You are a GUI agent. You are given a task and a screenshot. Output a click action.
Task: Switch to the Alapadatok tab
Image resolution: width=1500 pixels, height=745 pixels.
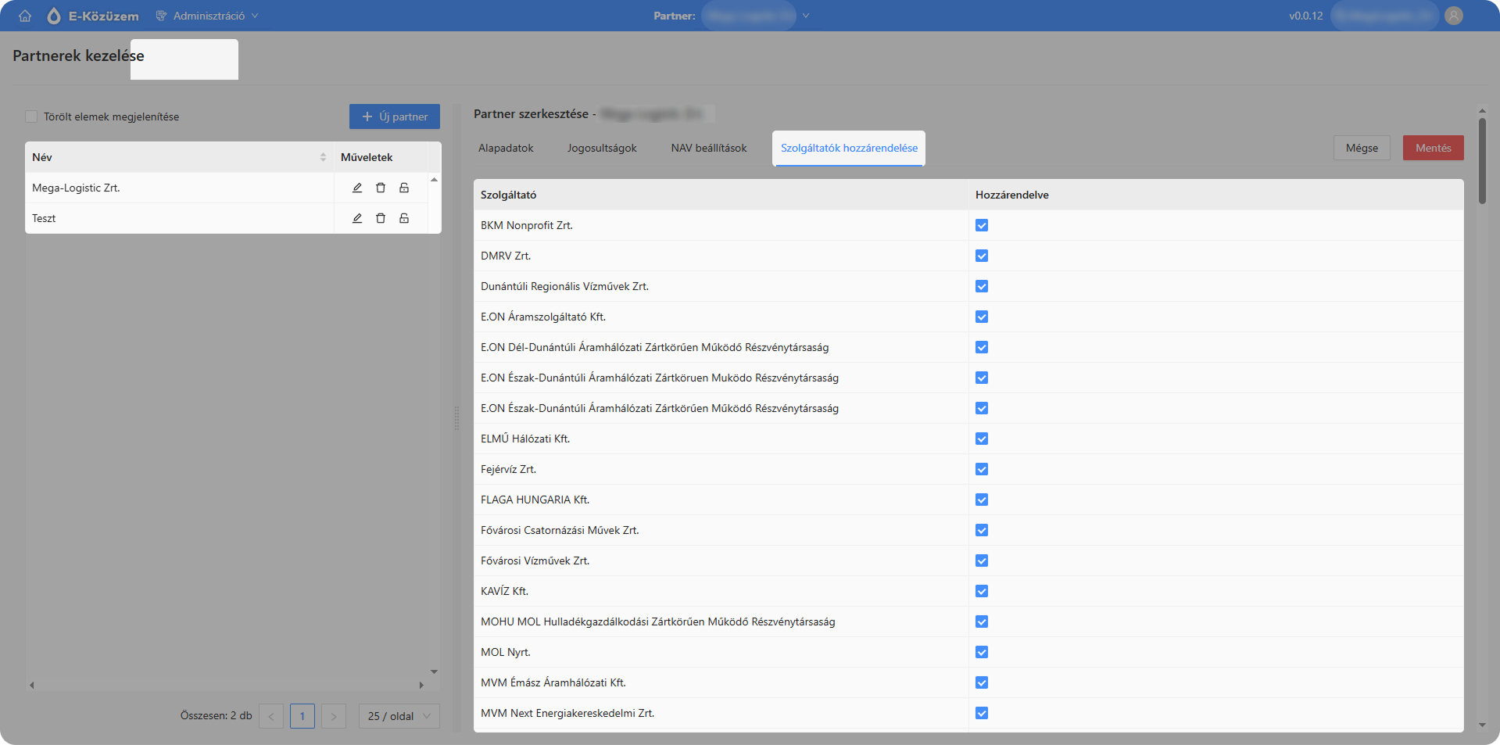click(x=506, y=148)
